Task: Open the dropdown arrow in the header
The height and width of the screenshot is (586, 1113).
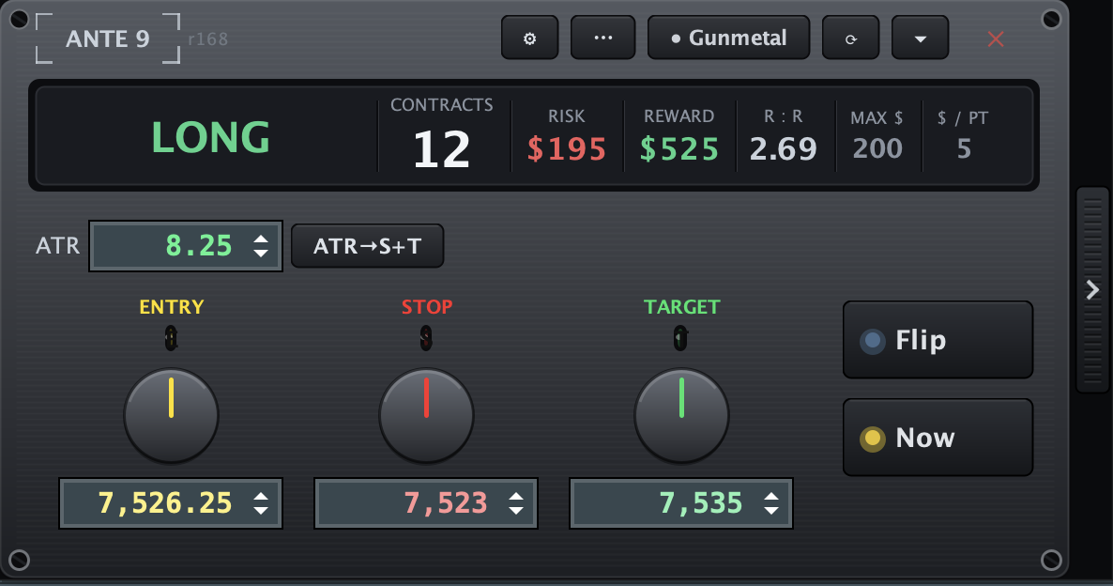Action: coord(920,38)
